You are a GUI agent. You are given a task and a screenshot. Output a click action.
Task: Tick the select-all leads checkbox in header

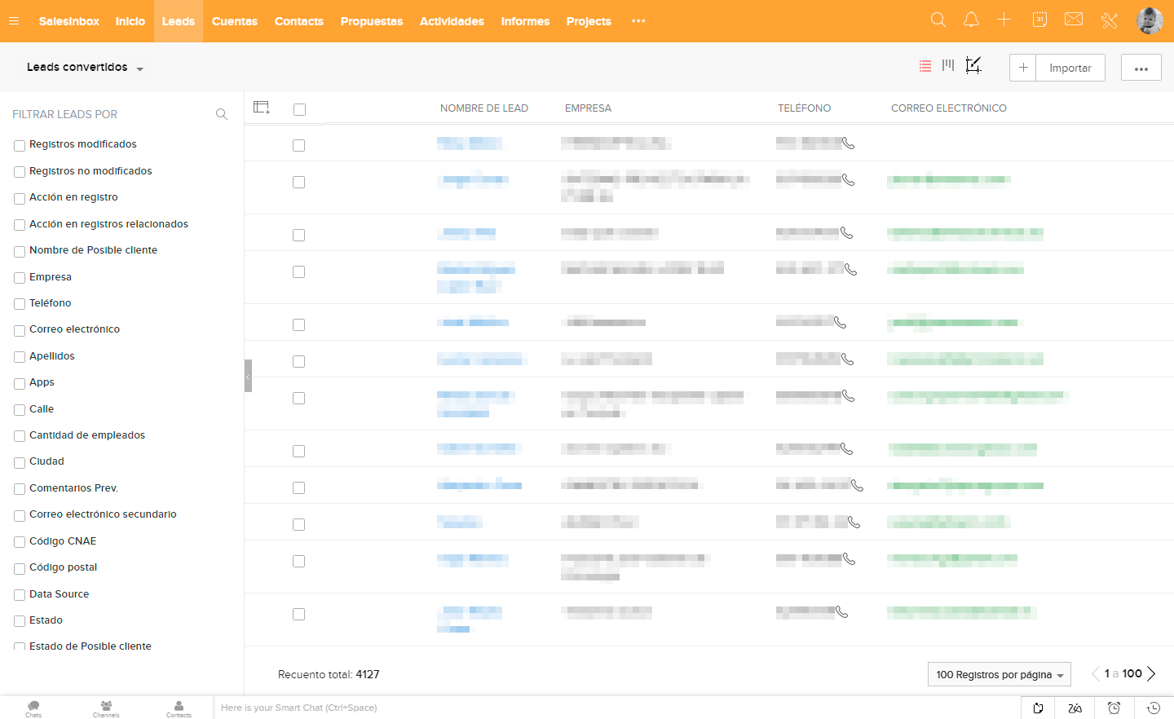(299, 109)
